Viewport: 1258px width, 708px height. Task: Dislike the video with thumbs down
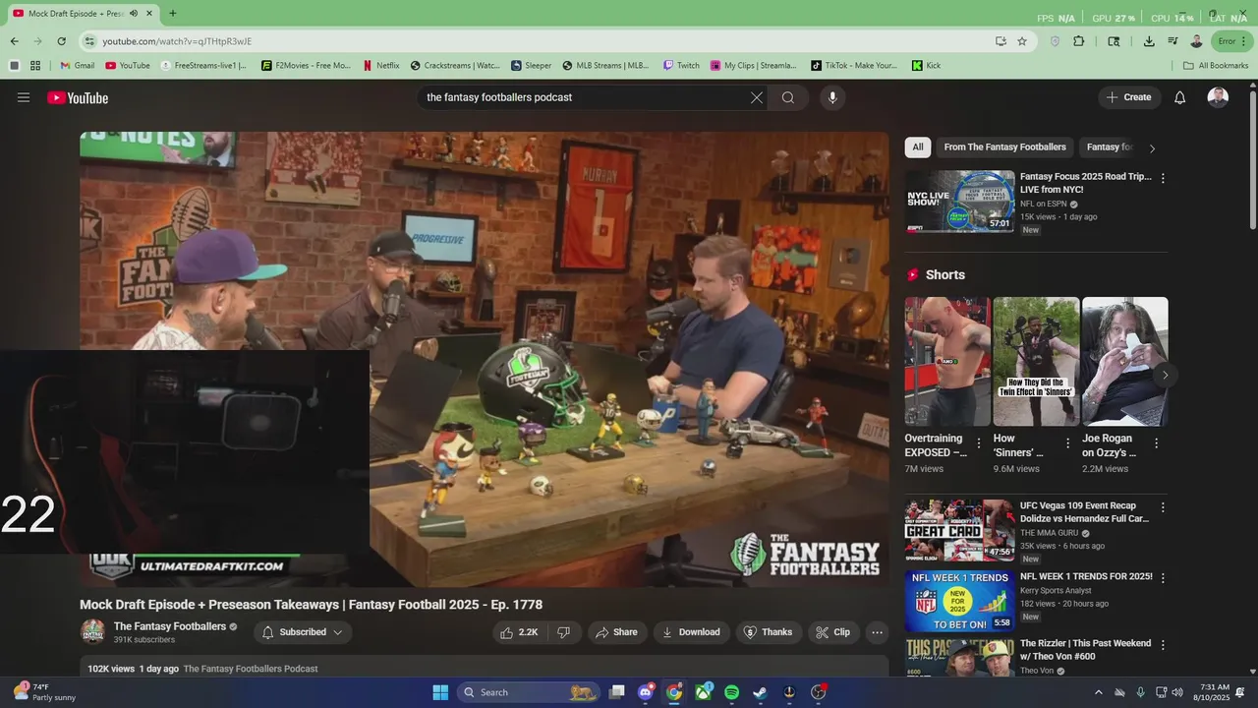click(x=564, y=632)
